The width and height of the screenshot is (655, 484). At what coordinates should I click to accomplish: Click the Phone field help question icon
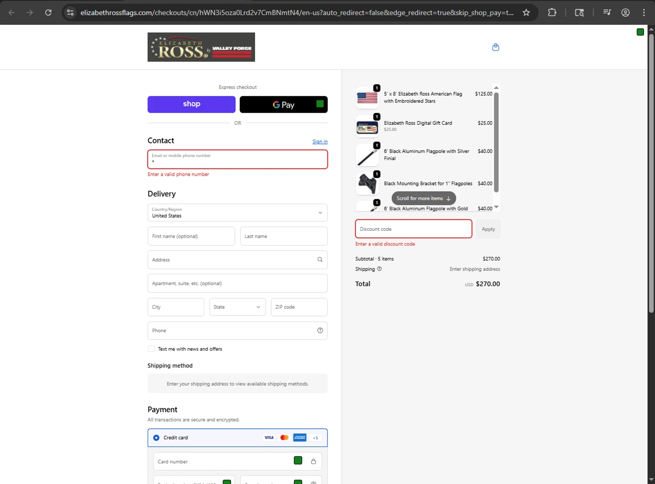pyautogui.click(x=320, y=331)
